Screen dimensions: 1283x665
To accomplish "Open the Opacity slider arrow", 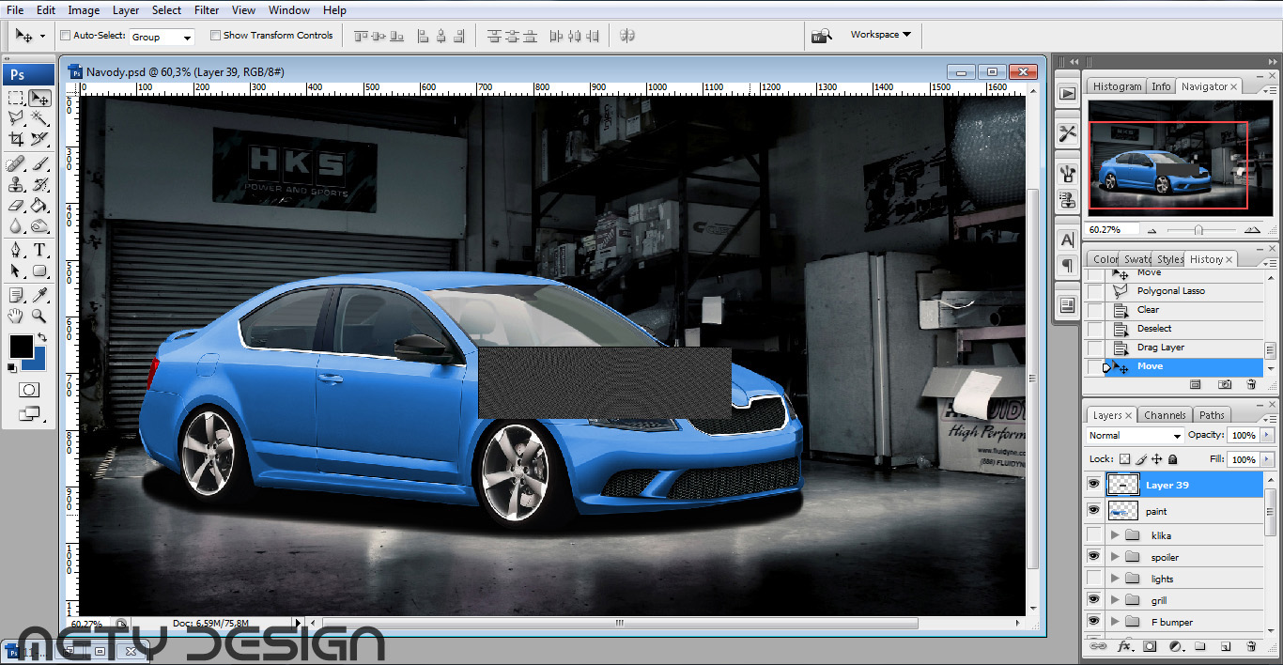I will coord(1267,436).
